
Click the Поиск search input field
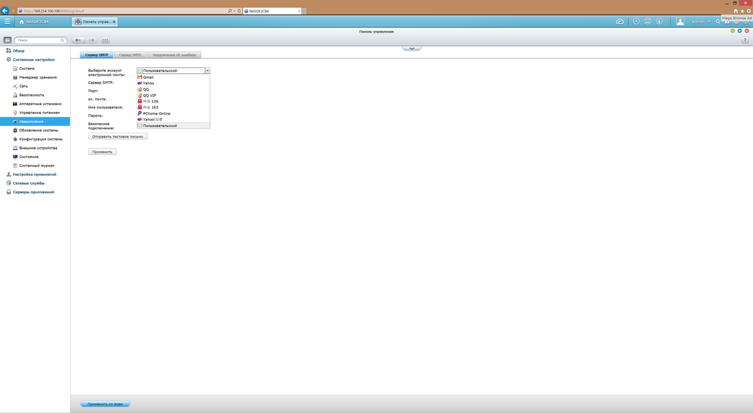(41, 41)
